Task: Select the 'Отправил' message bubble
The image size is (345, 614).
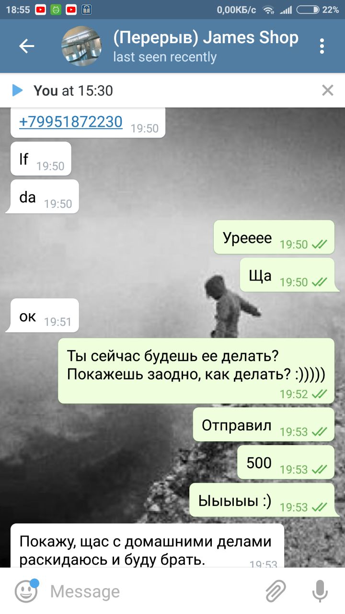Action: point(264,425)
